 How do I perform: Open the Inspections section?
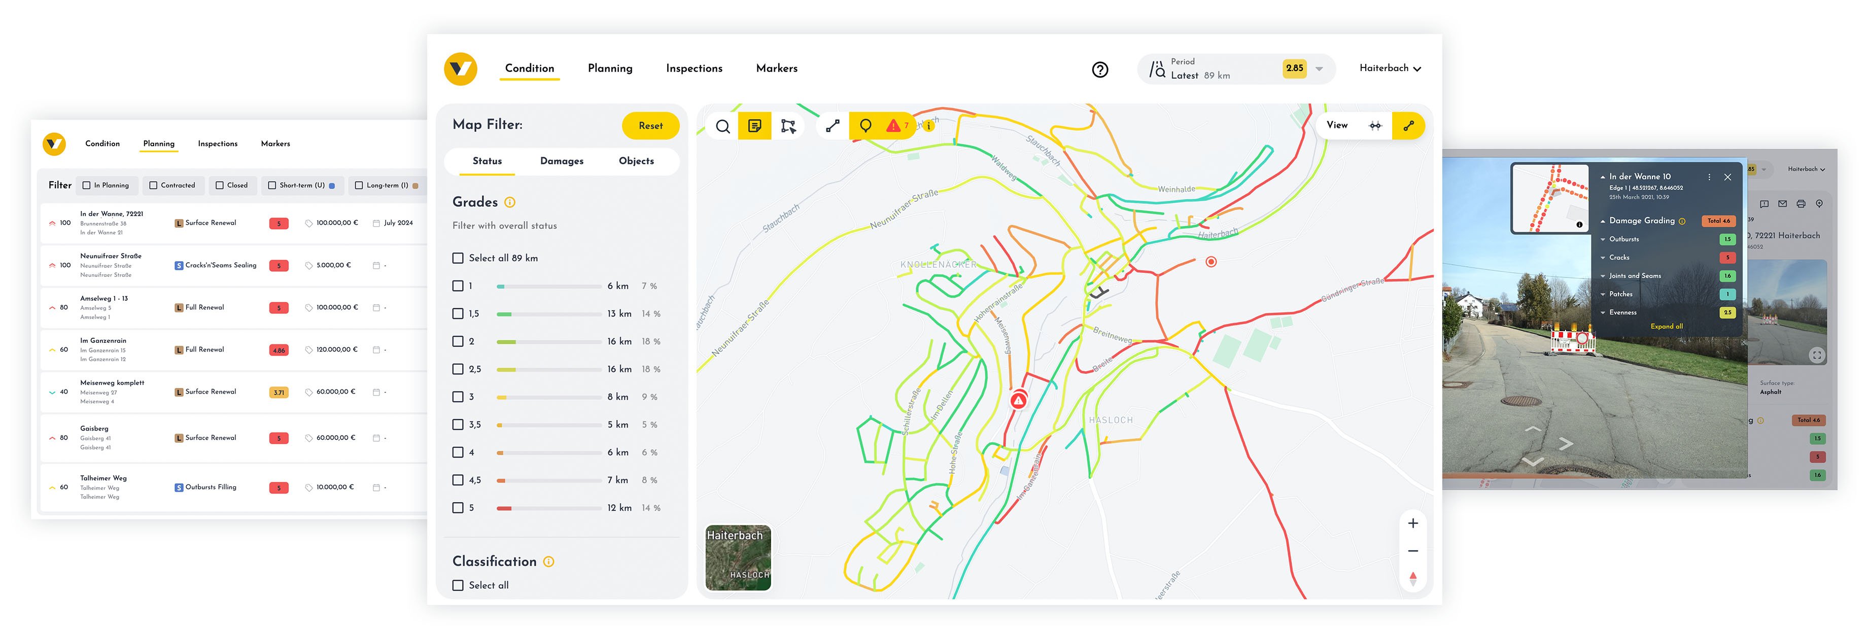[694, 68]
